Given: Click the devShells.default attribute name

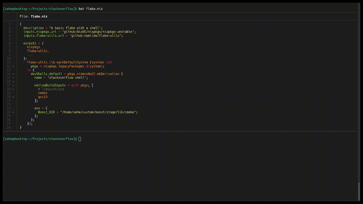Looking at the screenshot, I should (x=46, y=74).
